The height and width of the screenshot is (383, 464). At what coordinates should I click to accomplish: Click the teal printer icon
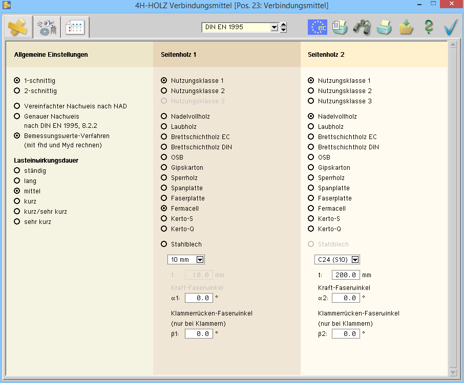click(x=384, y=27)
